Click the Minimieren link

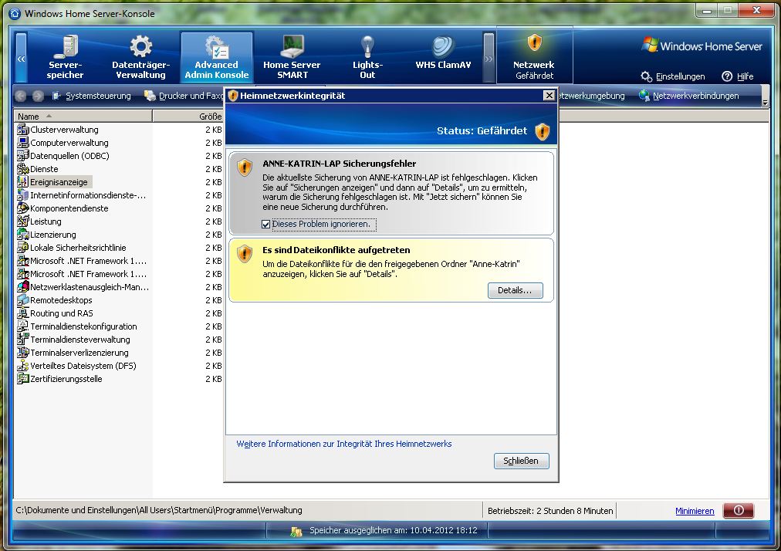(x=695, y=511)
